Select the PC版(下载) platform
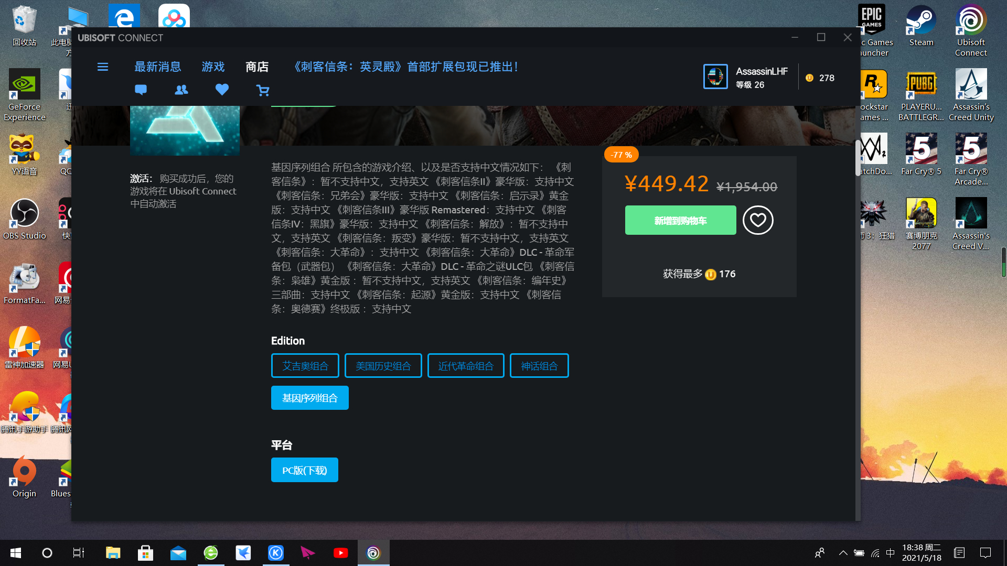This screenshot has width=1007, height=566. point(305,470)
